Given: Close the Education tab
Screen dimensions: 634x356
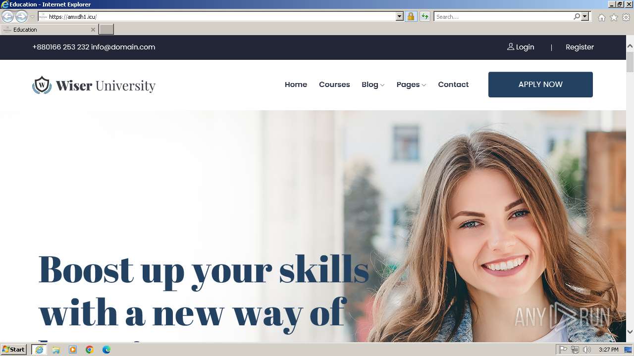Looking at the screenshot, I should 93,30.
